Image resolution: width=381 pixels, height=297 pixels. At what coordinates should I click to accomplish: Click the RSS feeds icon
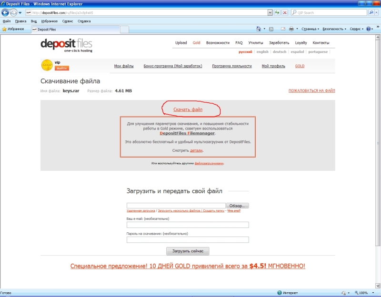click(271, 29)
